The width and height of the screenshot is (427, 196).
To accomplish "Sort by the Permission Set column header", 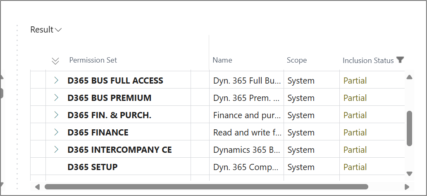I will point(93,60).
